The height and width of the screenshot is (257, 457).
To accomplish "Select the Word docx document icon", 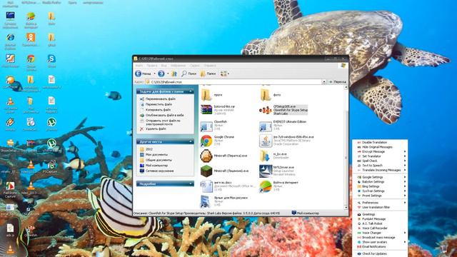I will [x=206, y=186].
